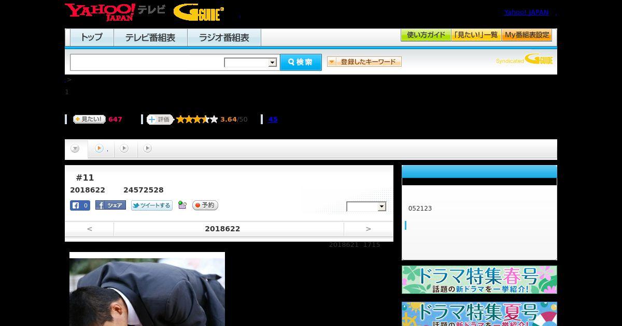
Task: Click the #11 episode title
Action: point(85,178)
